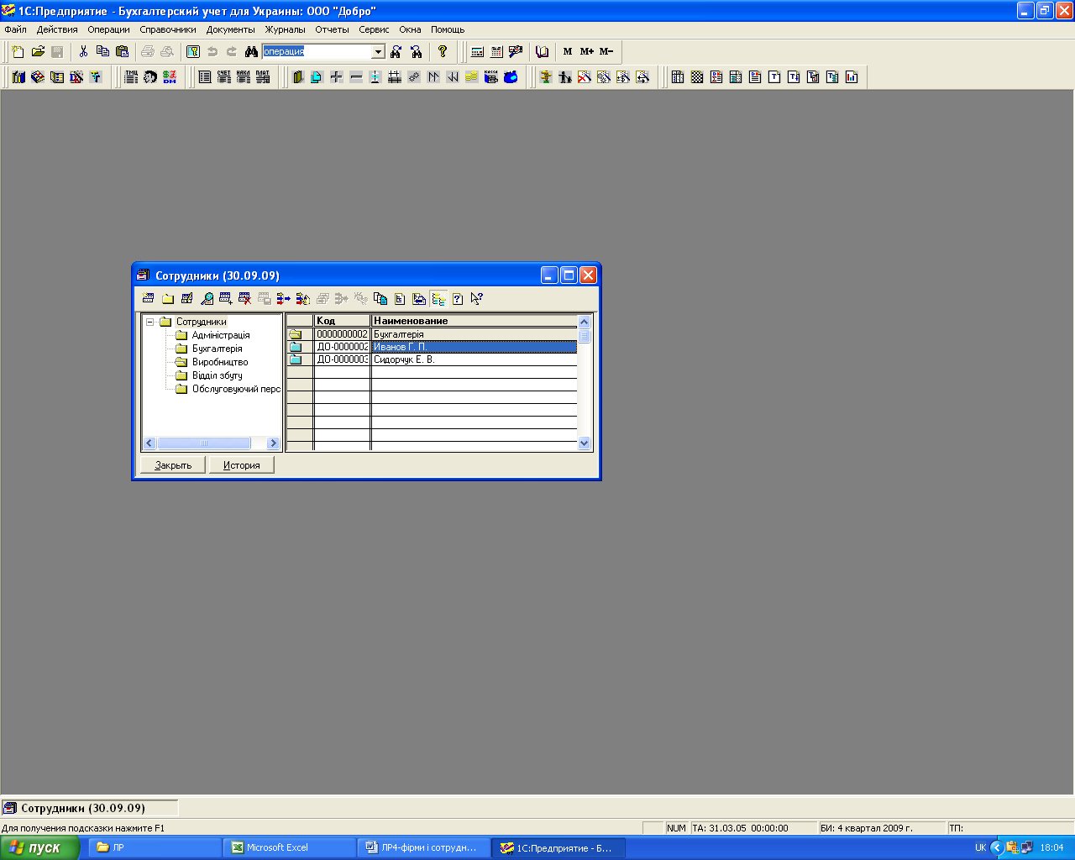Click the binoculars Find icon
This screenshot has width=1075, height=860.
pyautogui.click(x=251, y=51)
